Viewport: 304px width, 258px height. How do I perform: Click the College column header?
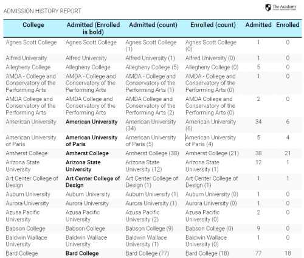pos(33,25)
